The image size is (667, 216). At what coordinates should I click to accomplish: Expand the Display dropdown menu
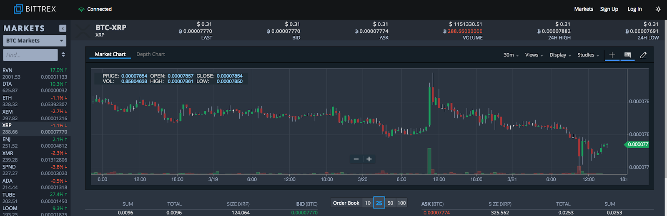pos(560,55)
